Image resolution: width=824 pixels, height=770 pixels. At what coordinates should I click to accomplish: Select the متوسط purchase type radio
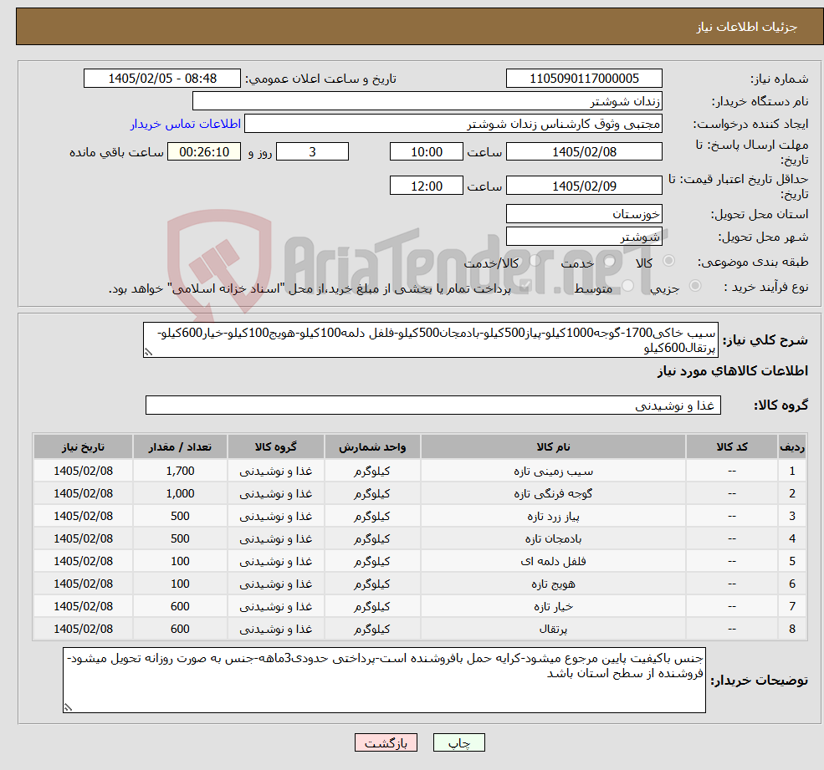(628, 286)
